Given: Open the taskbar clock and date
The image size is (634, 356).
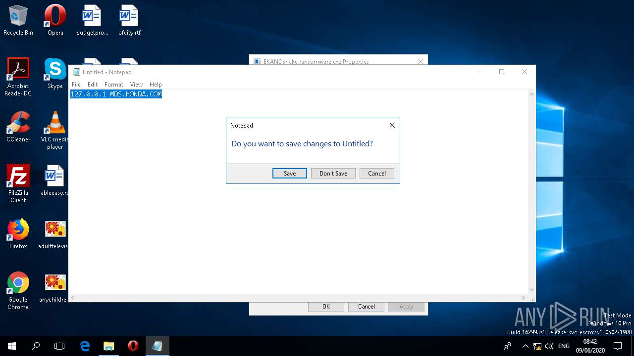Looking at the screenshot, I should pyautogui.click(x=590, y=346).
